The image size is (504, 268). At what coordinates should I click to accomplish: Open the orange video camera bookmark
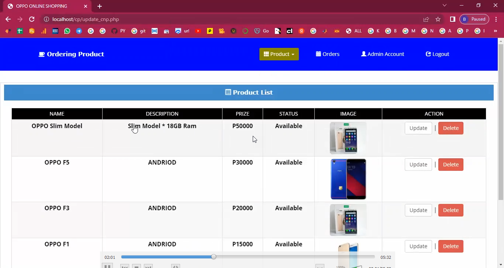point(222,31)
